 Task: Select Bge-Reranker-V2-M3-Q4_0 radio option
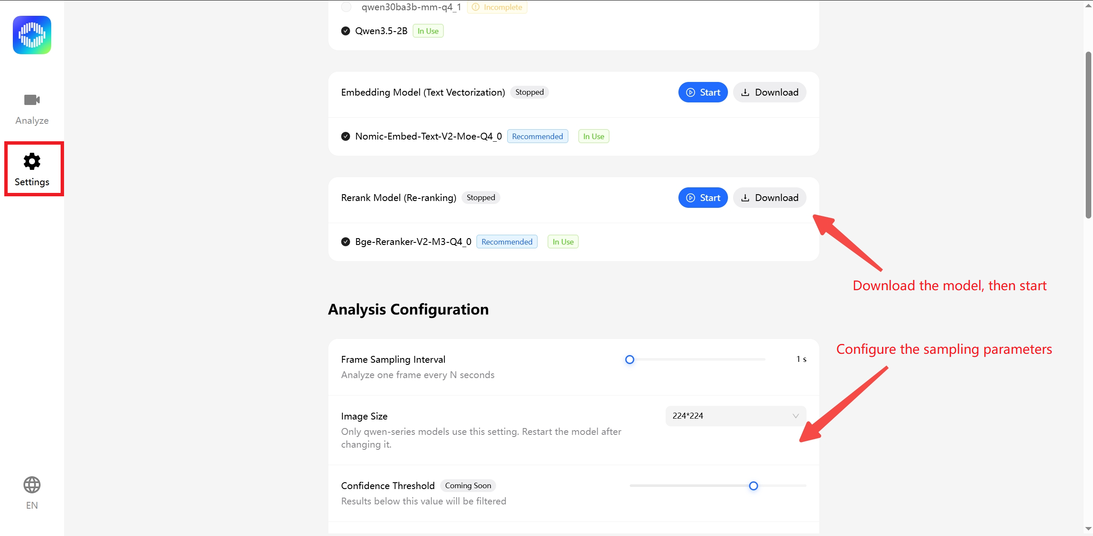point(346,242)
